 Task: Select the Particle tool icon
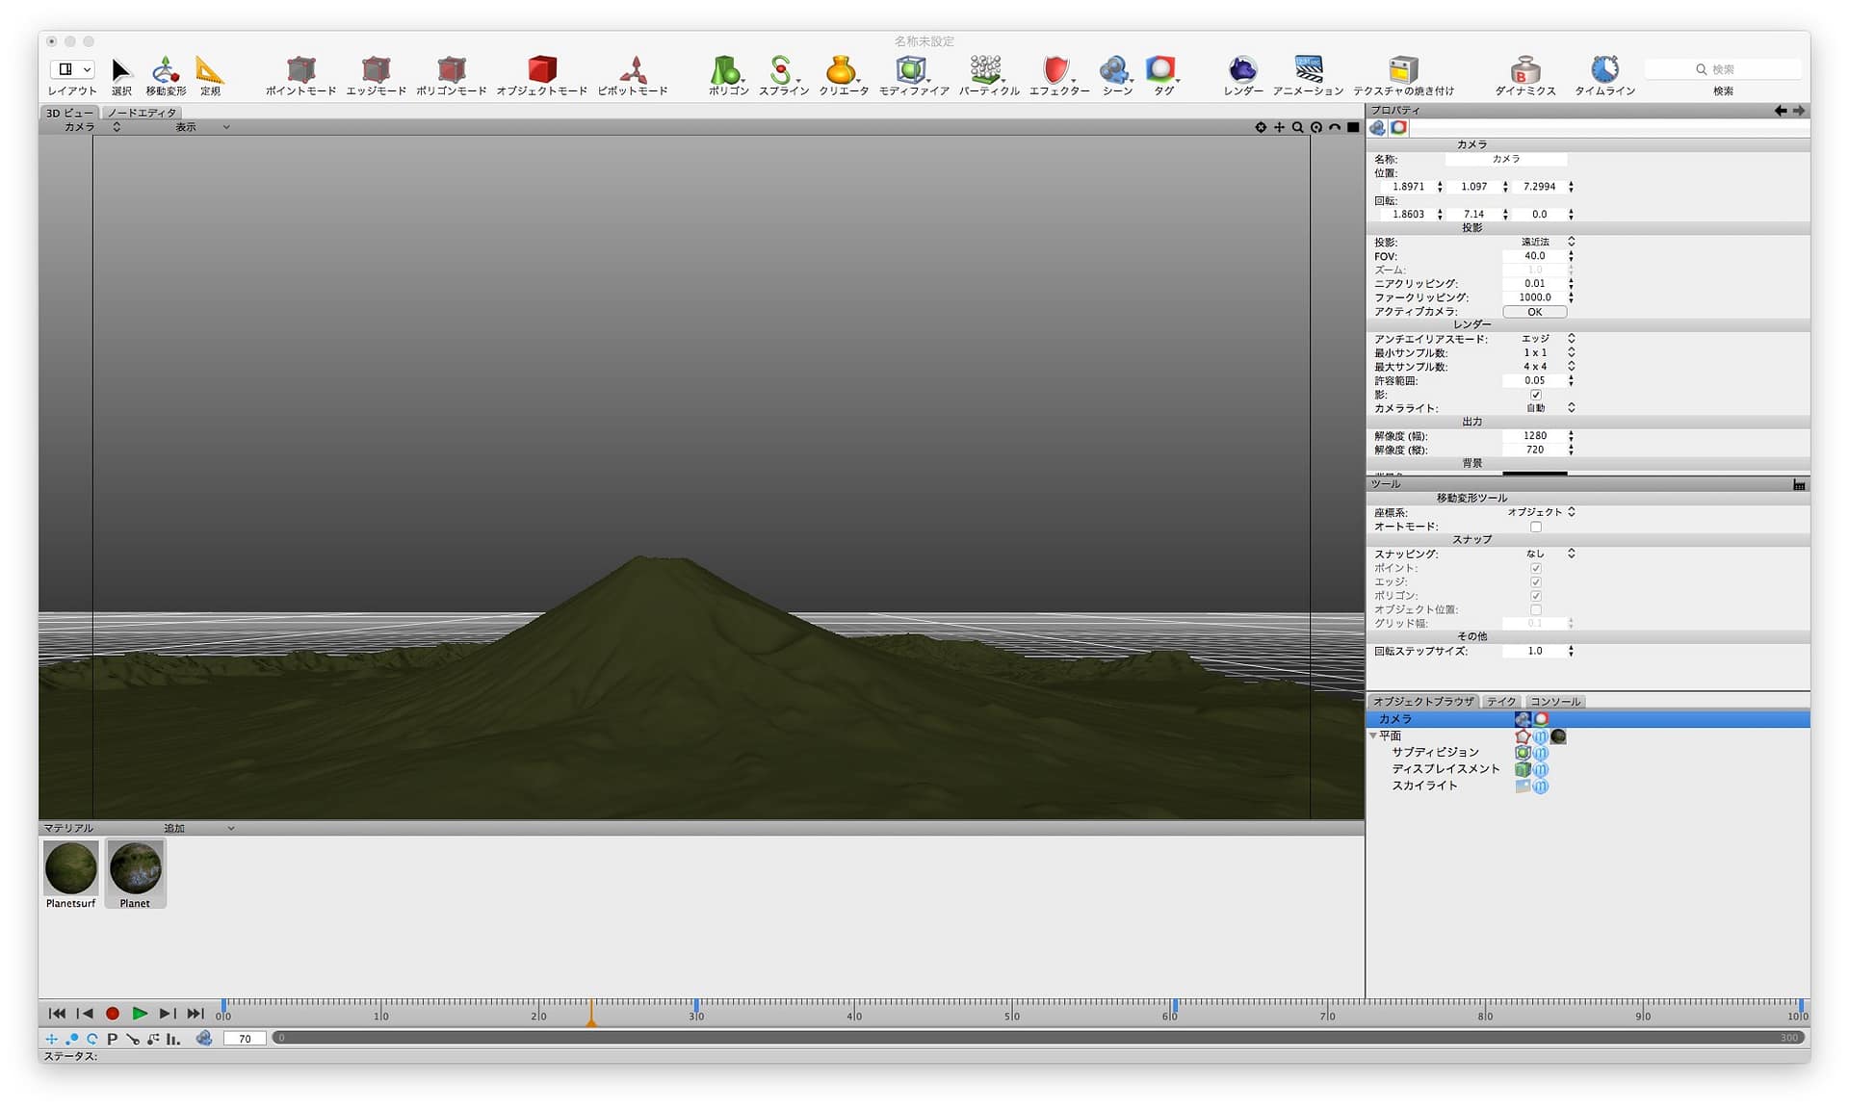(986, 70)
